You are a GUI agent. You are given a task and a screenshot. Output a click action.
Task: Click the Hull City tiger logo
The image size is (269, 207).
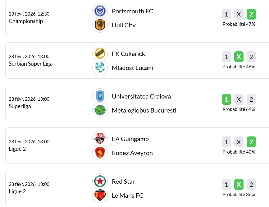pyautogui.click(x=100, y=25)
